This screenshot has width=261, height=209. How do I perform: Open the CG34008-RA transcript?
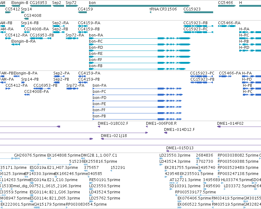click(x=27, y=32)
